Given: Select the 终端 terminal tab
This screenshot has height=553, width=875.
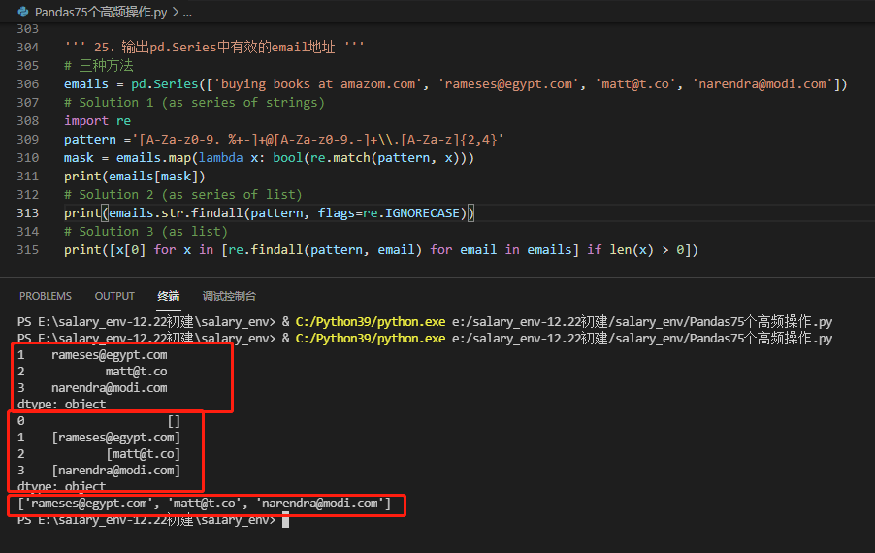Looking at the screenshot, I should click(169, 296).
